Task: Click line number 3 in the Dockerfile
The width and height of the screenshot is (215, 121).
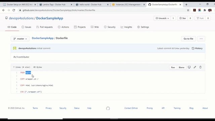Action: pyautogui.click(x=16, y=79)
